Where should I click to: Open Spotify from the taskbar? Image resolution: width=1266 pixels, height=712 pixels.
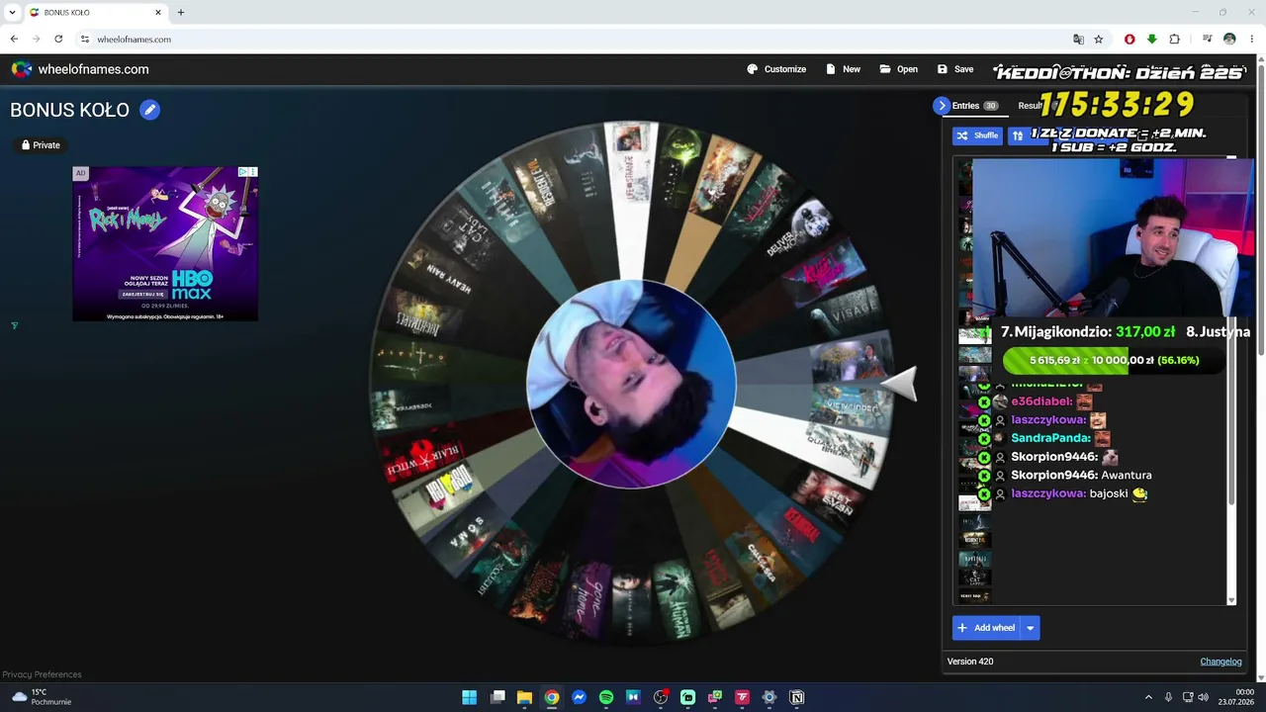click(606, 697)
